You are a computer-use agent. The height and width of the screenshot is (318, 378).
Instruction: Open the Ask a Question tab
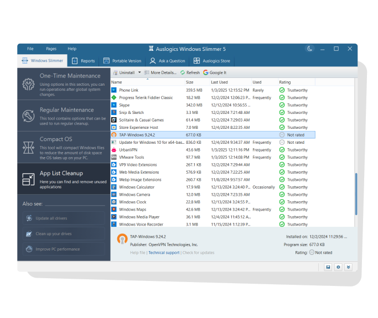coord(167,61)
